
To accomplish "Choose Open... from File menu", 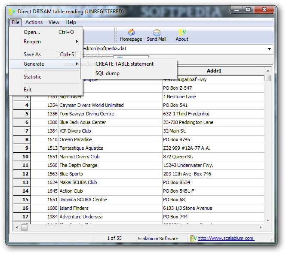I will click(x=46, y=32).
